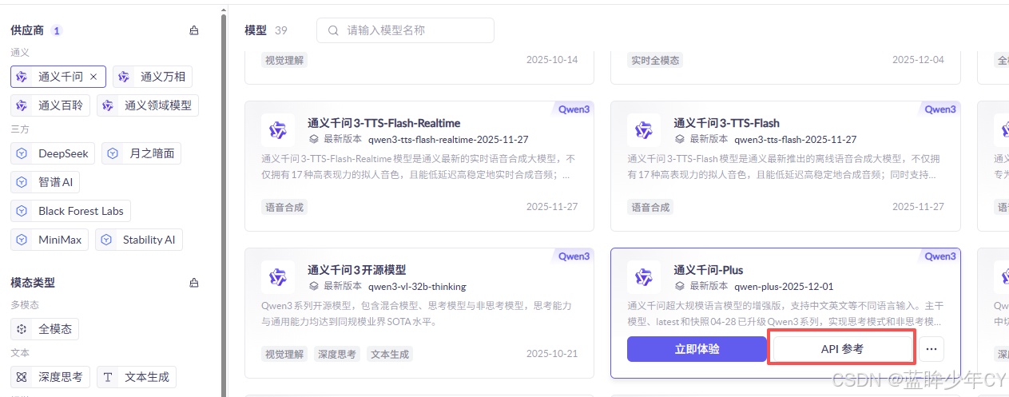Click the 深度思考 tag on 通义千问3开源模型 card
The width and height of the screenshot is (1009, 397).
pos(337,354)
